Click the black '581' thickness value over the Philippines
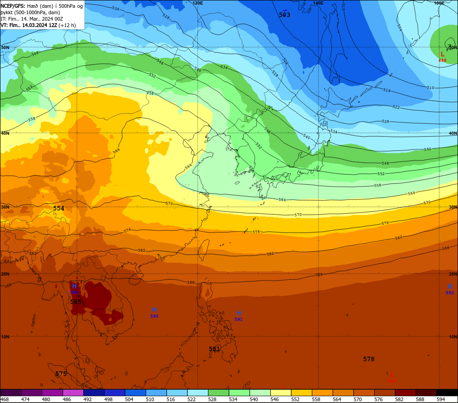The image size is (458, 403). [214, 349]
